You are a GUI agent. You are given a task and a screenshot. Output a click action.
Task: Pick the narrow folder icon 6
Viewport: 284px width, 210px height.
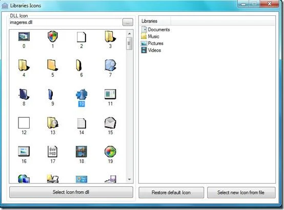[79, 65]
